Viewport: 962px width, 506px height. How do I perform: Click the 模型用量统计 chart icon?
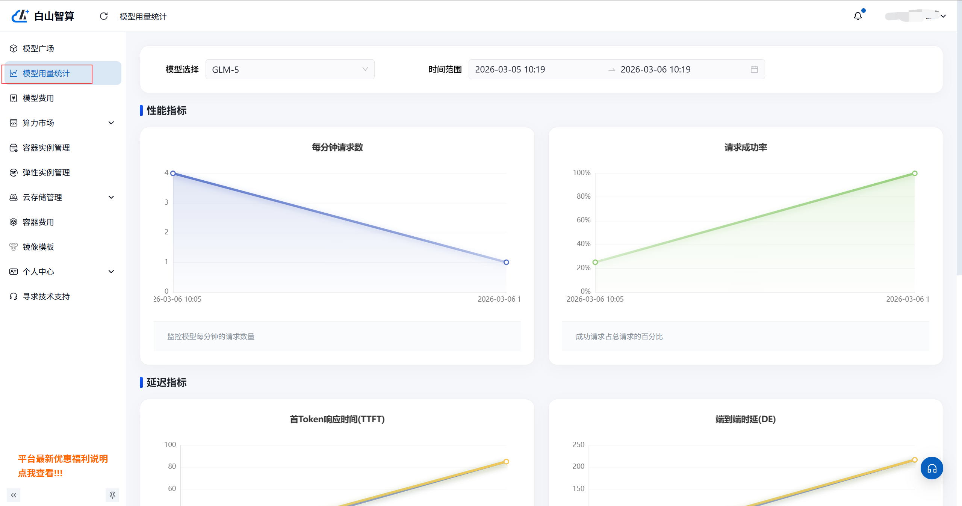click(14, 73)
